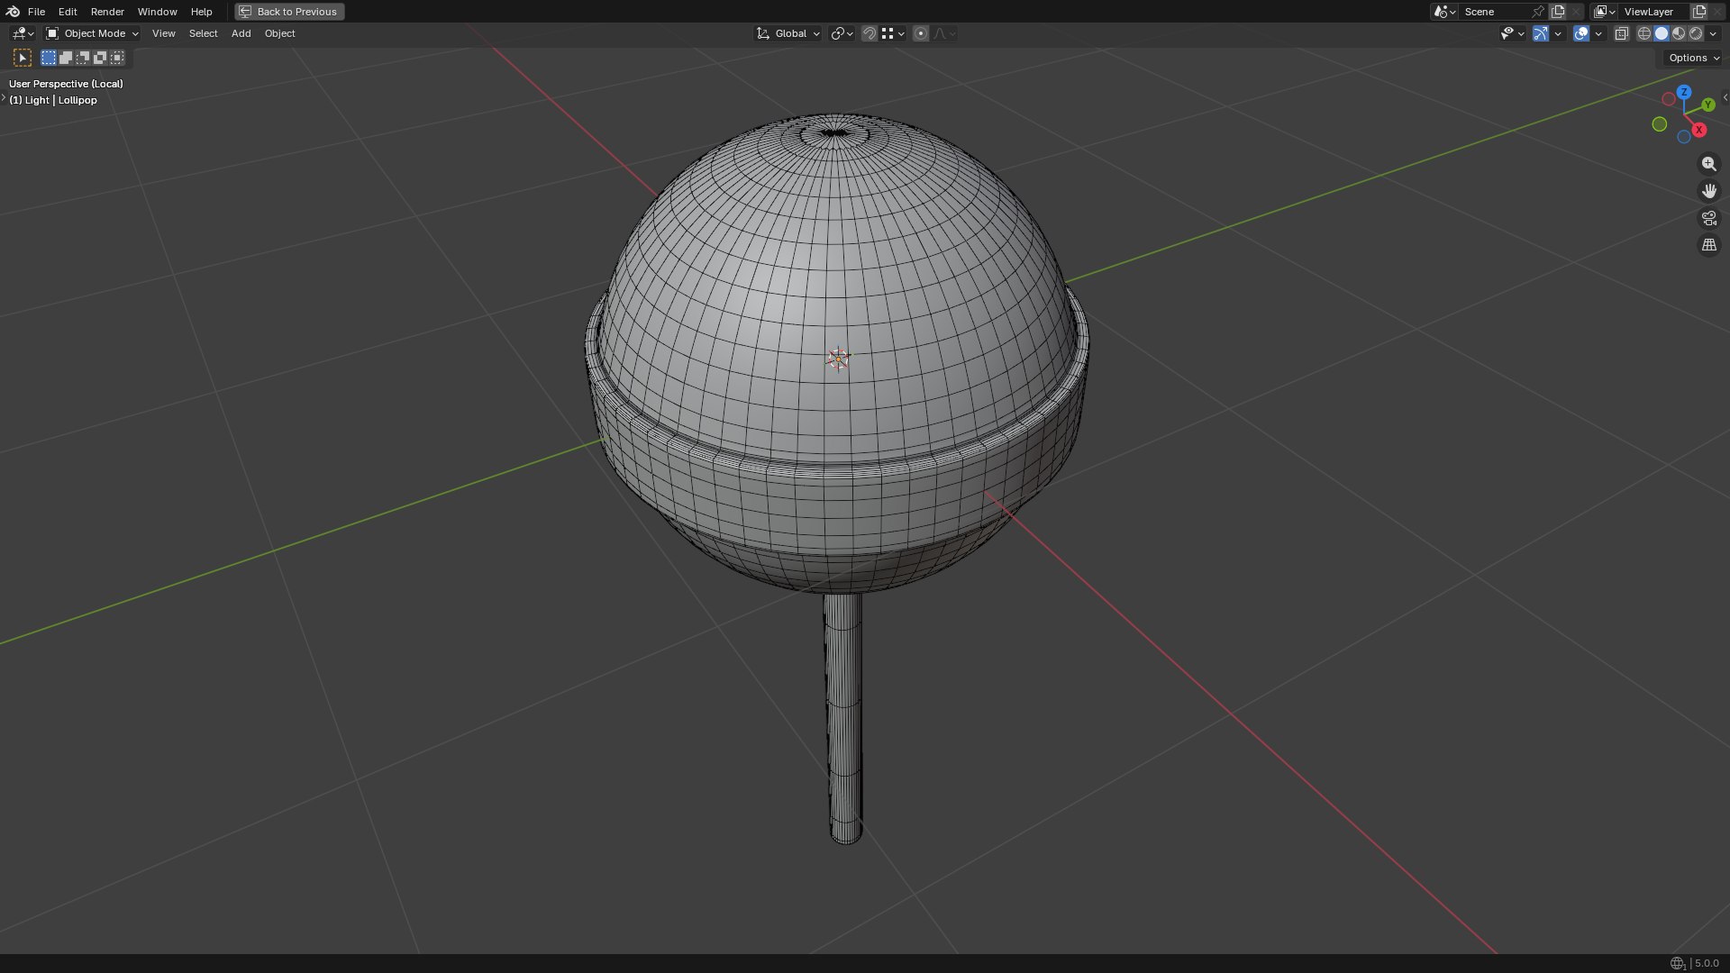Open the viewport Add menu
This screenshot has width=1730, height=973.
pyautogui.click(x=241, y=33)
